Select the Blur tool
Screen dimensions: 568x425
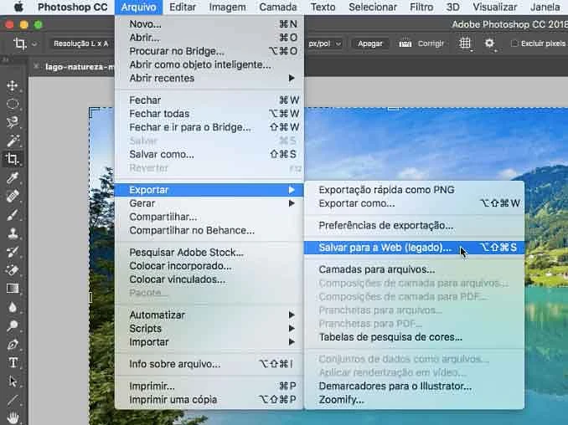[x=13, y=307]
